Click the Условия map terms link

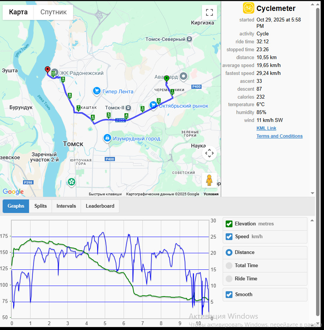[211, 194]
